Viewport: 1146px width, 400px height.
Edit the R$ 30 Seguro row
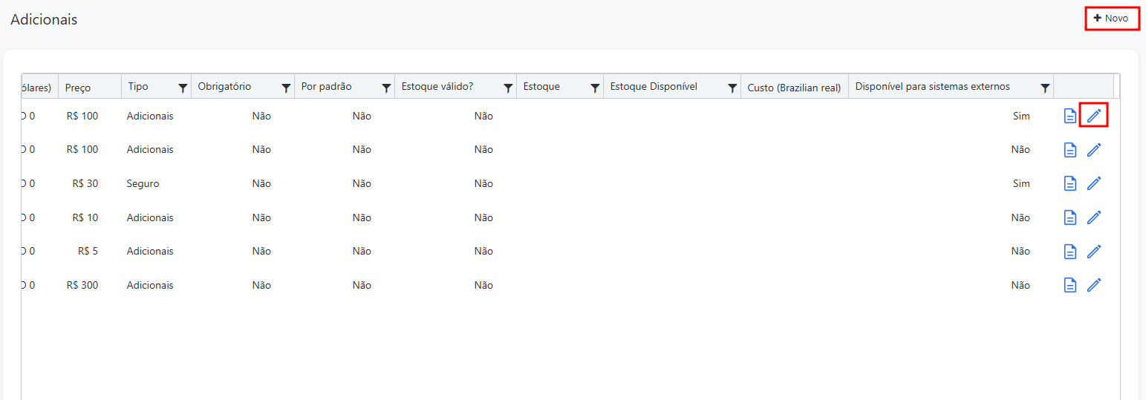point(1093,183)
